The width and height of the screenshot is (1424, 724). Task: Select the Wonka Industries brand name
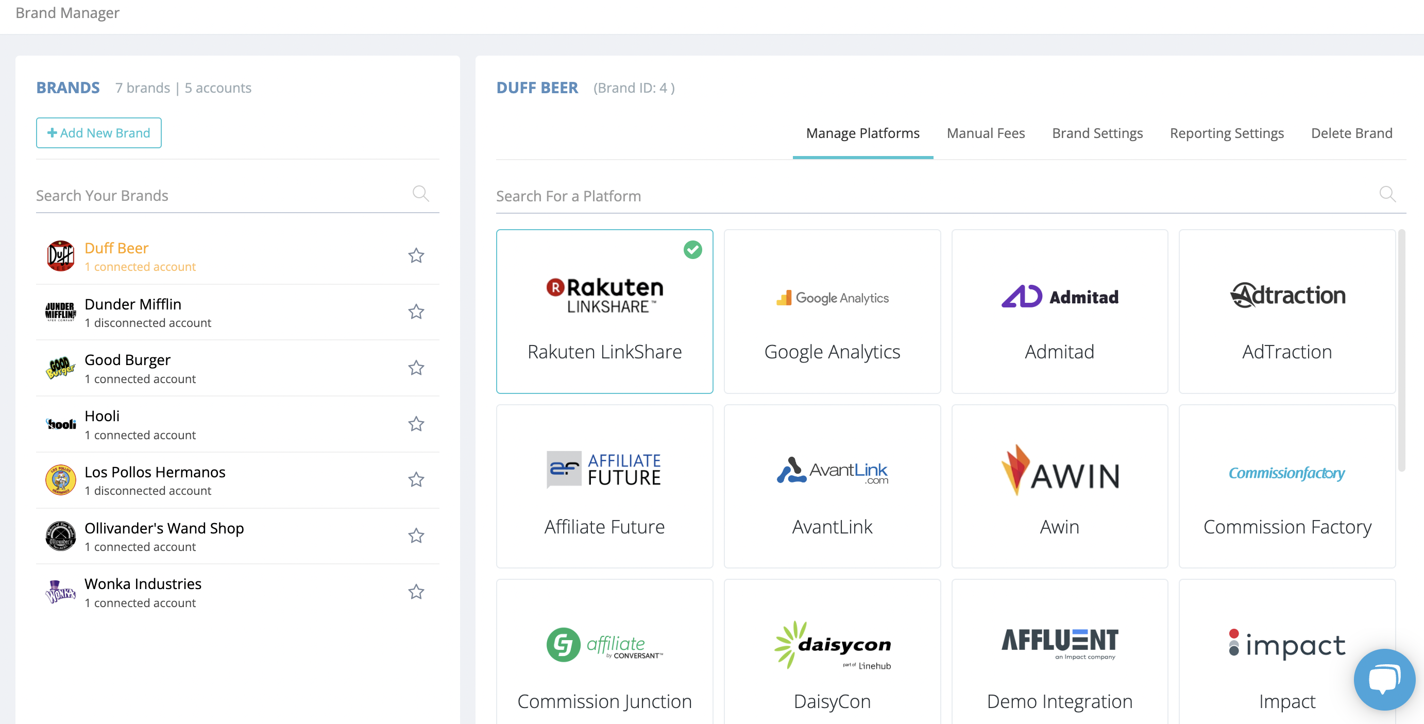tap(143, 583)
